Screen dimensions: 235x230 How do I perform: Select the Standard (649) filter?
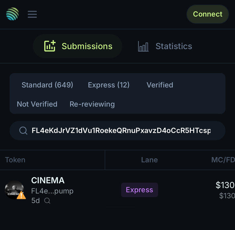(x=47, y=85)
